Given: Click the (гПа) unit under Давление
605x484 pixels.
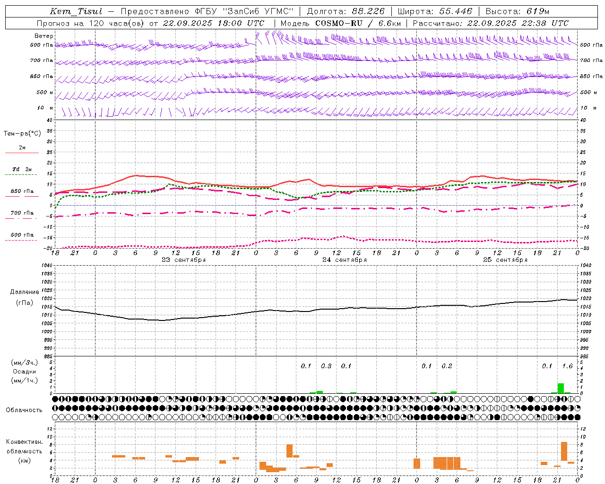Looking at the screenshot, I should tap(25, 302).
